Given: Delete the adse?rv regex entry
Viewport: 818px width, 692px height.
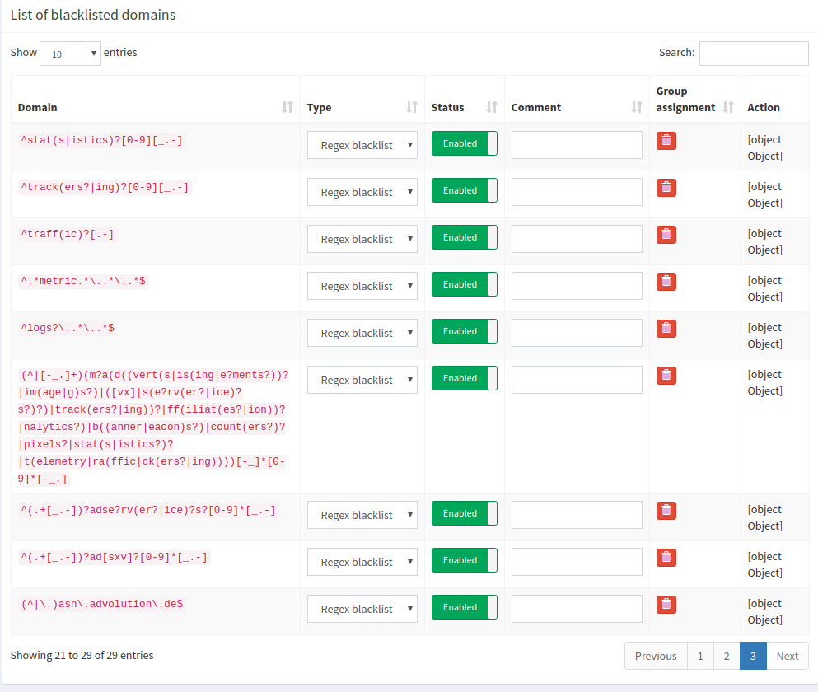Looking at the screenshot, I should [666, 511].
